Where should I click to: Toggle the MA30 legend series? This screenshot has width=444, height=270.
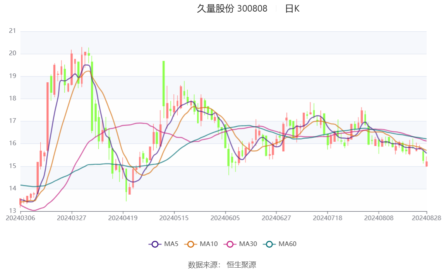coord(240,244)
